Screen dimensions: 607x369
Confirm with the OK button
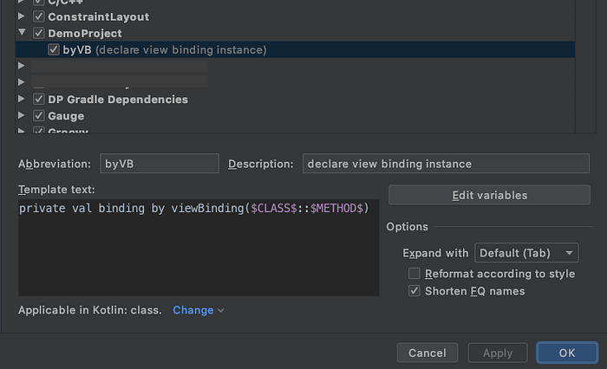(566, 353)
